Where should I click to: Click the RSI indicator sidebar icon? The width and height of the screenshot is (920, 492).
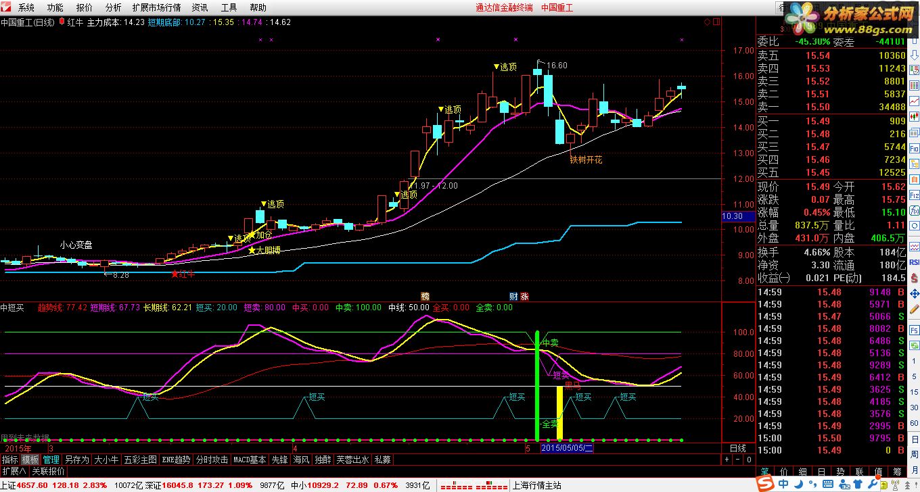point(913,262)
